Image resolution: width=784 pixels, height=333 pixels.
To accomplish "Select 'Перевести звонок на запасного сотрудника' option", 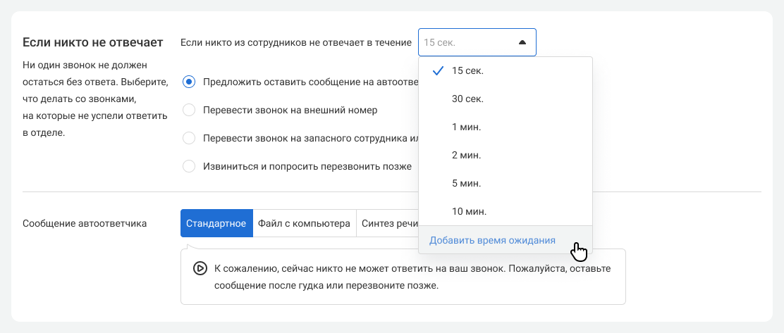I will 189,138.
